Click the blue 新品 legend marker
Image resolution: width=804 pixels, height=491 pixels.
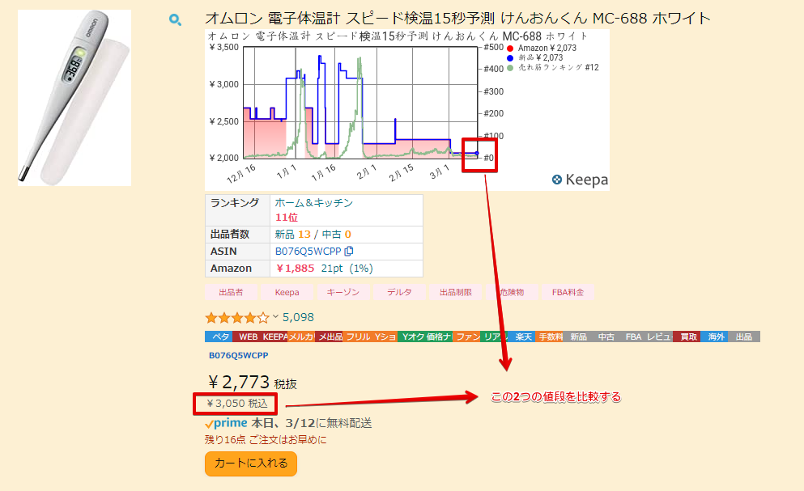point(510,58)
